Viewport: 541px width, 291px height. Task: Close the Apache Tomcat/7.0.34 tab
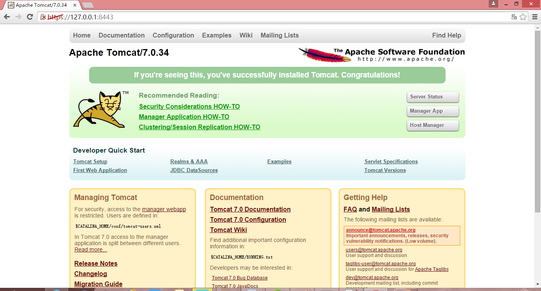click(x=75, y=5)
